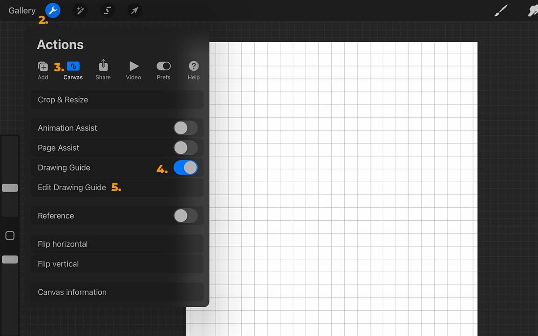Enable the Reference switch

click(x=186, y=216)
